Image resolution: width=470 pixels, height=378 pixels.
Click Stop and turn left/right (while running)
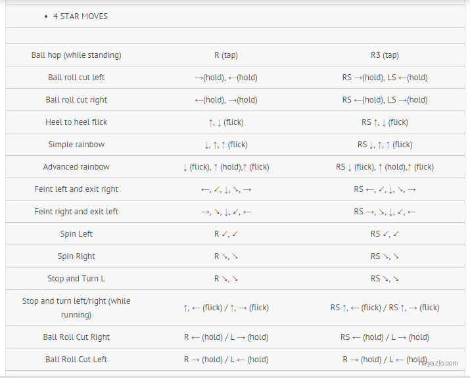coord(76,308)
